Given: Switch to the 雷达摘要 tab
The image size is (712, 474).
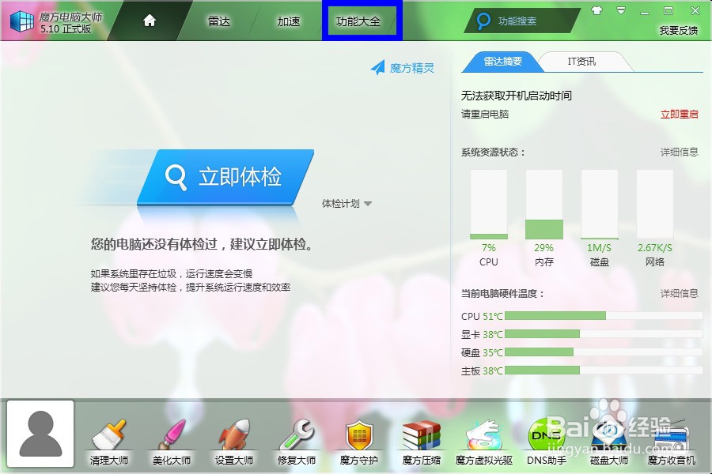Looking at the screenshot, I should click(x=502, y=62).
